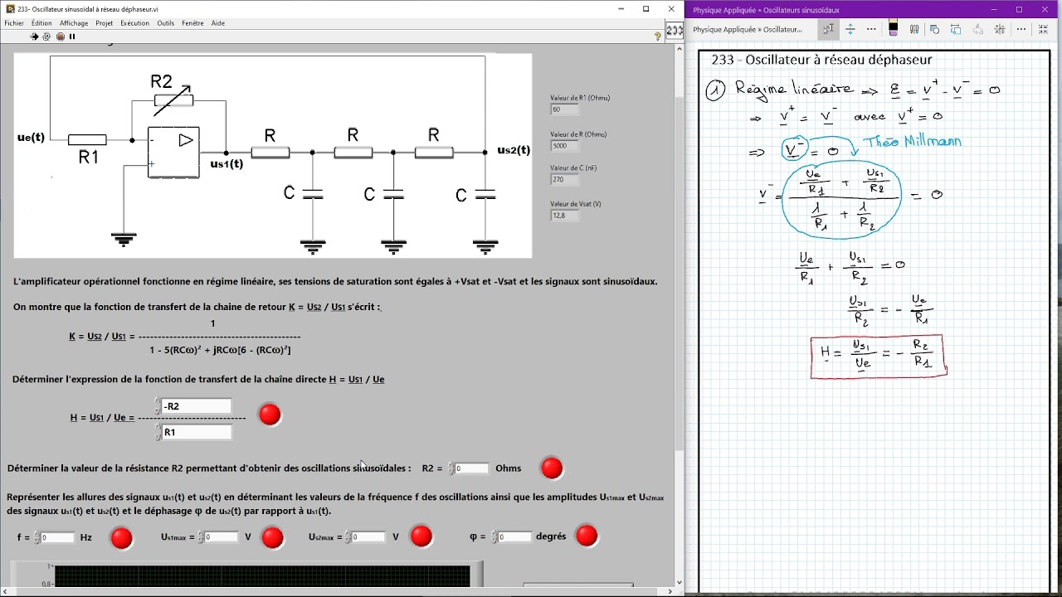Click the Valeur de C field showing 270
1062x597 pixels.
pyautogui.click(x=564, y=179)
